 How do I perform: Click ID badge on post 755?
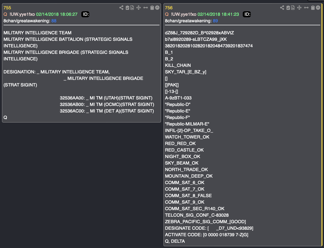86,14
